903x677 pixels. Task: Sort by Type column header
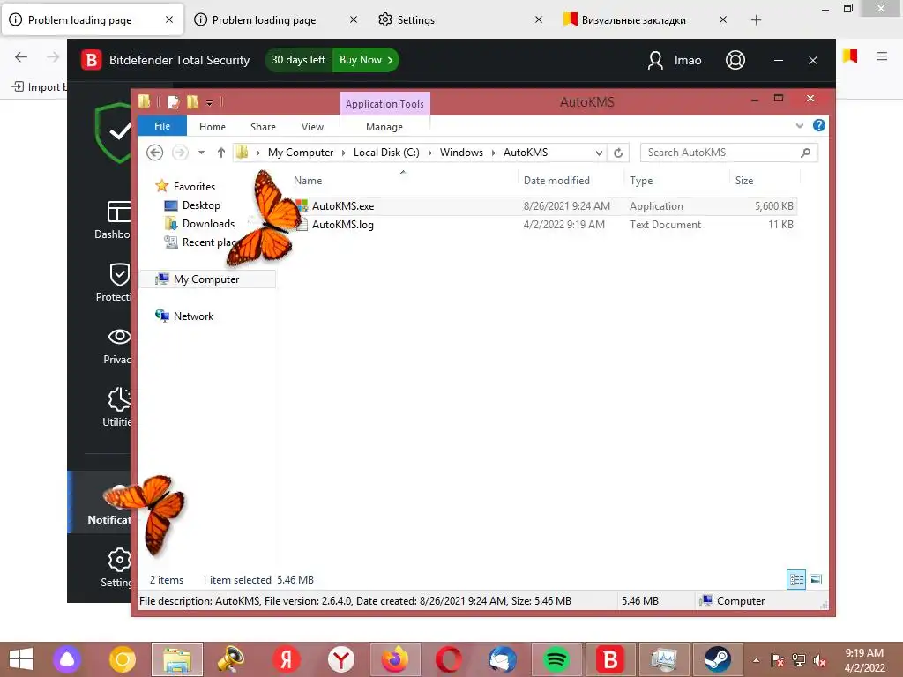click(641, 181)
